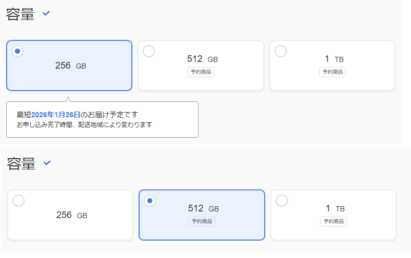Viewport: 411px width, 258px height.
Task: Click the already-selected 256 GB radio button
Action: 17,51
